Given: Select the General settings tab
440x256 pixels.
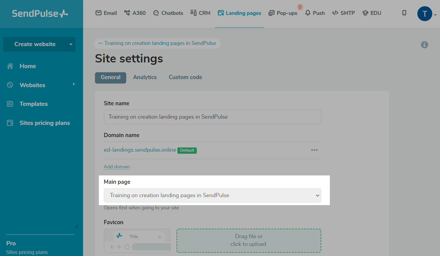Looking at the screenshot, I should pos(110,78).
